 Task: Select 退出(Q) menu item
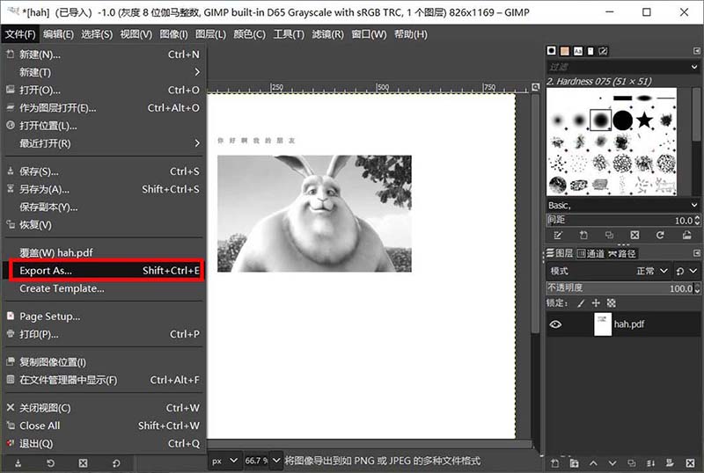click(103, 444)
